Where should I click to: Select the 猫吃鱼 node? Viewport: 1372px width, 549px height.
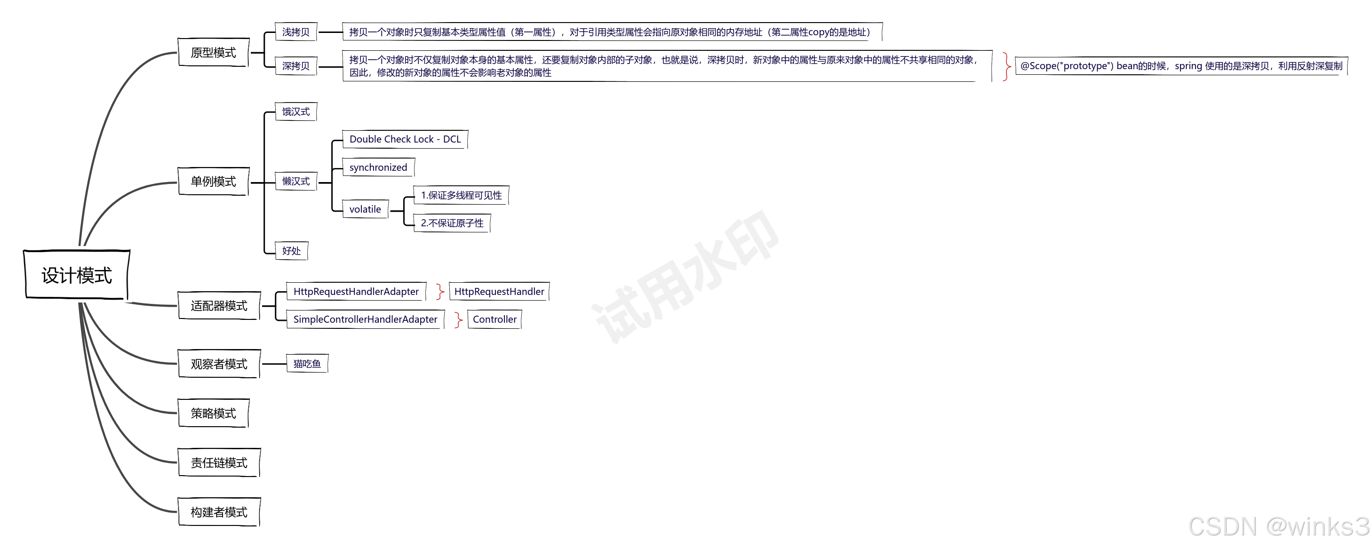click(307, 364)
